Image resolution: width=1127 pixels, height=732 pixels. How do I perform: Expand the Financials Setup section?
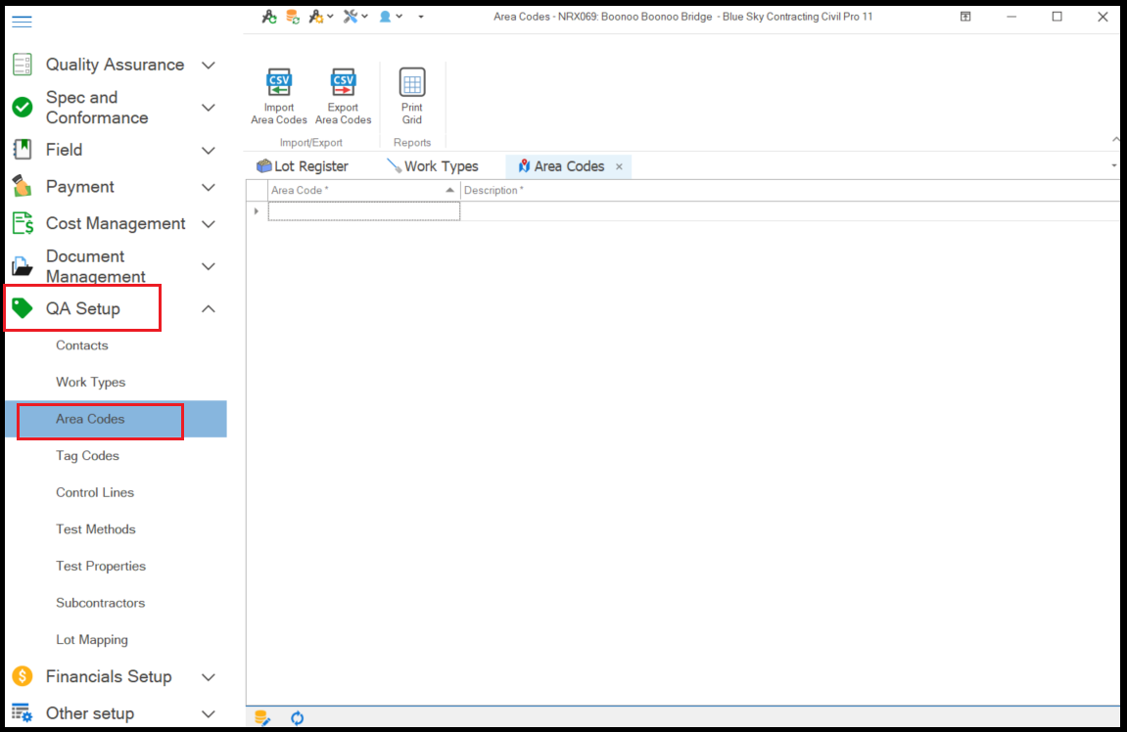pos(208,677)
